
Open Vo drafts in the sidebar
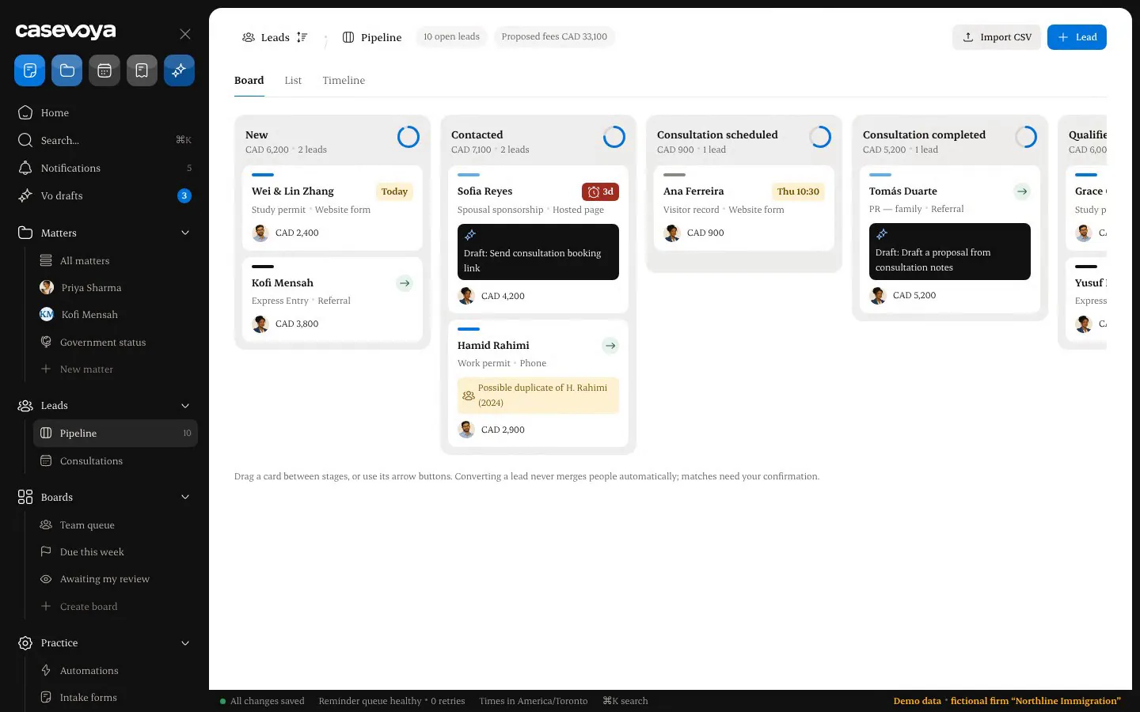point(104,195)
